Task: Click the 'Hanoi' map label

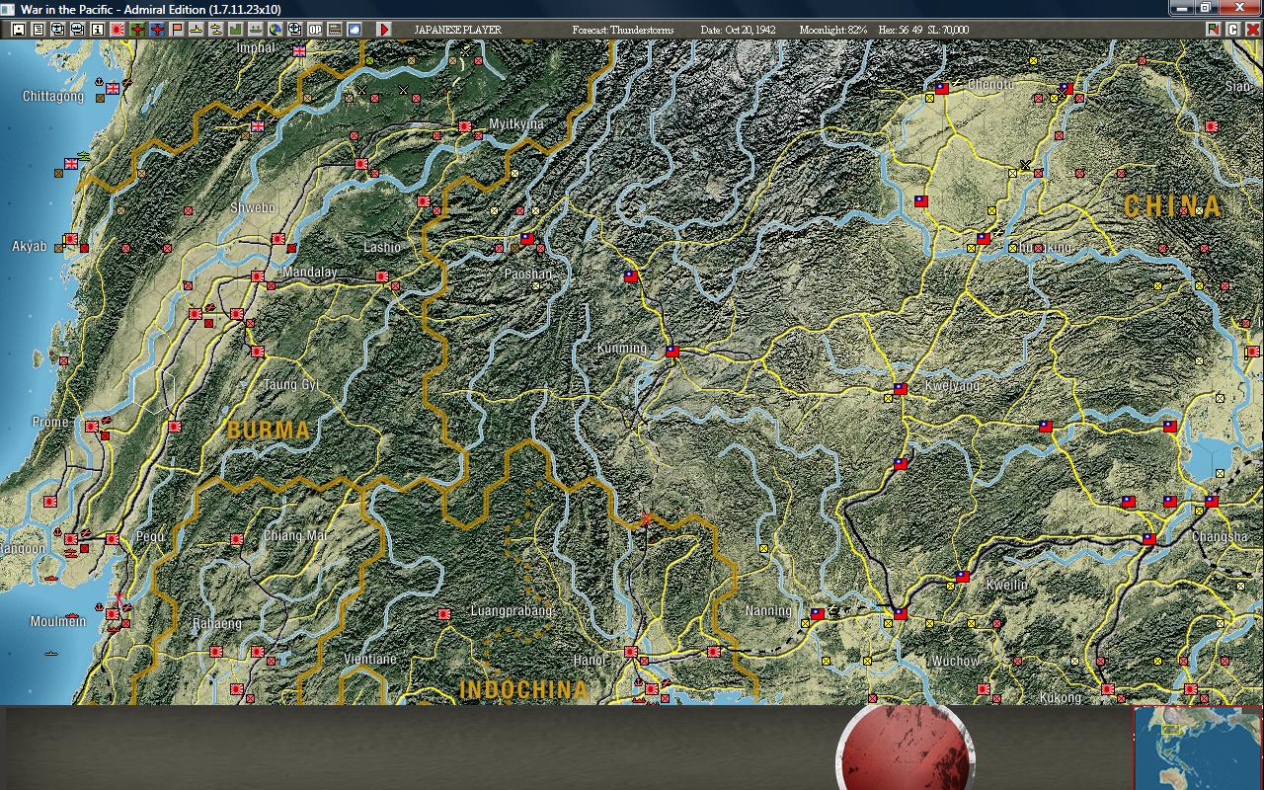Action: tap(590, 661)
